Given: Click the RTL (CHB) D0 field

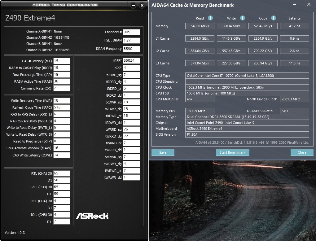Looking at the screenshot, I should click(62, 187).
